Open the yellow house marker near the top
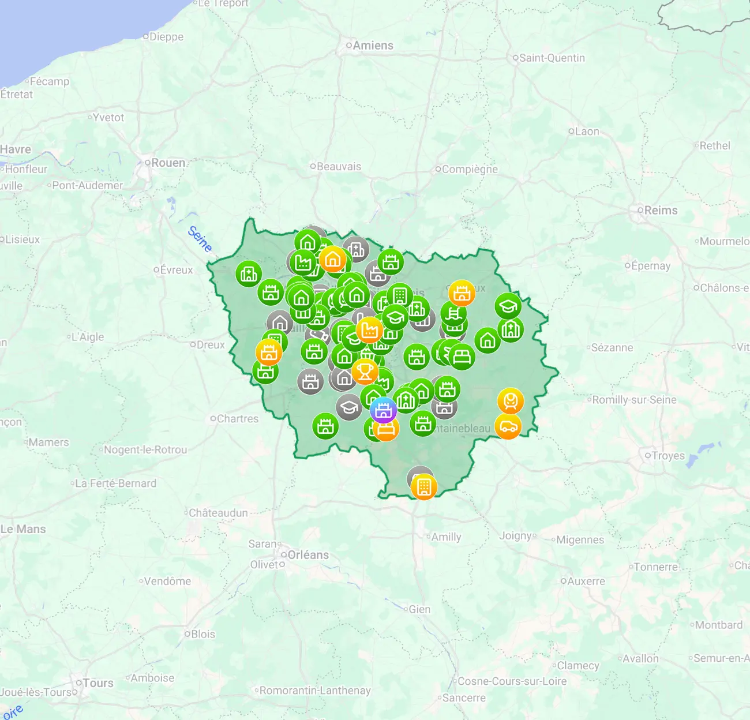The image size is (750, 720). [332, 258]
